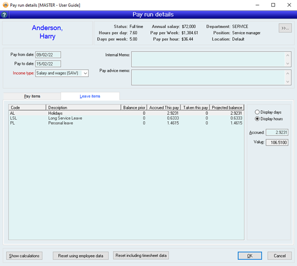Expand employee details with >>... button
The width and height of the screenshot is (297, 266).
point(285,28)
